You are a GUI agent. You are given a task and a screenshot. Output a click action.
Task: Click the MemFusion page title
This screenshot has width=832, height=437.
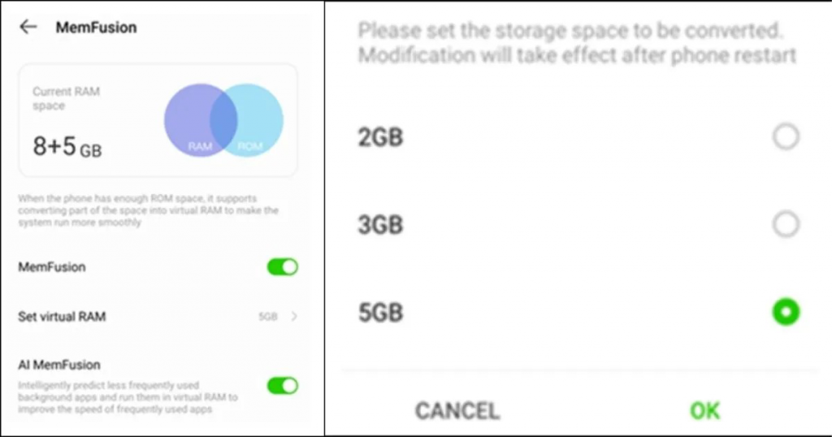tap(96, 28)
